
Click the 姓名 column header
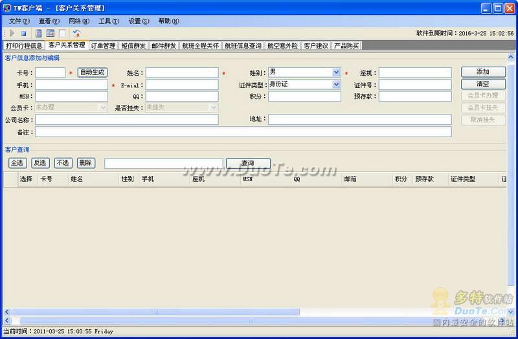[x=93, y=179]
